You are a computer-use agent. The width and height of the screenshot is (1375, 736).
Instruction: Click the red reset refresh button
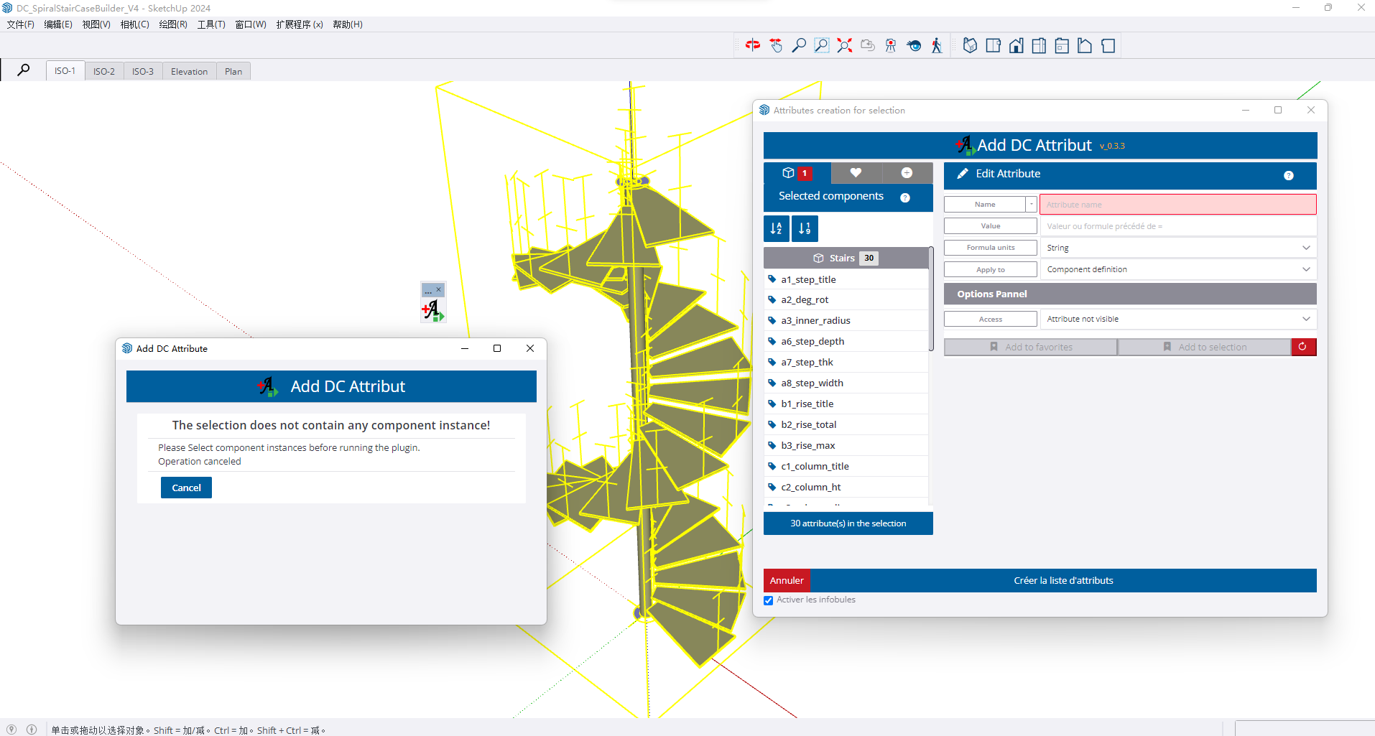(1302, 347)
